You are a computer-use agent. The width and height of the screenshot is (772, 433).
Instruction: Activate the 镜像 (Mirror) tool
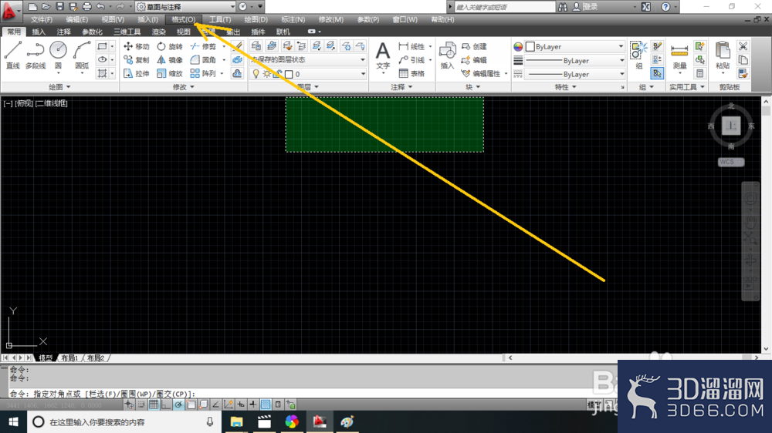170,60
